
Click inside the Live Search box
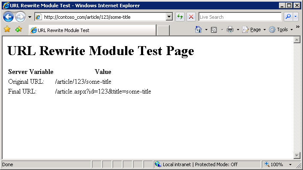click(240, 17)
